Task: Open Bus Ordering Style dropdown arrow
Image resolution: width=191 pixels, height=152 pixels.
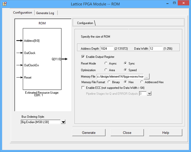Action: click(63, 122)
